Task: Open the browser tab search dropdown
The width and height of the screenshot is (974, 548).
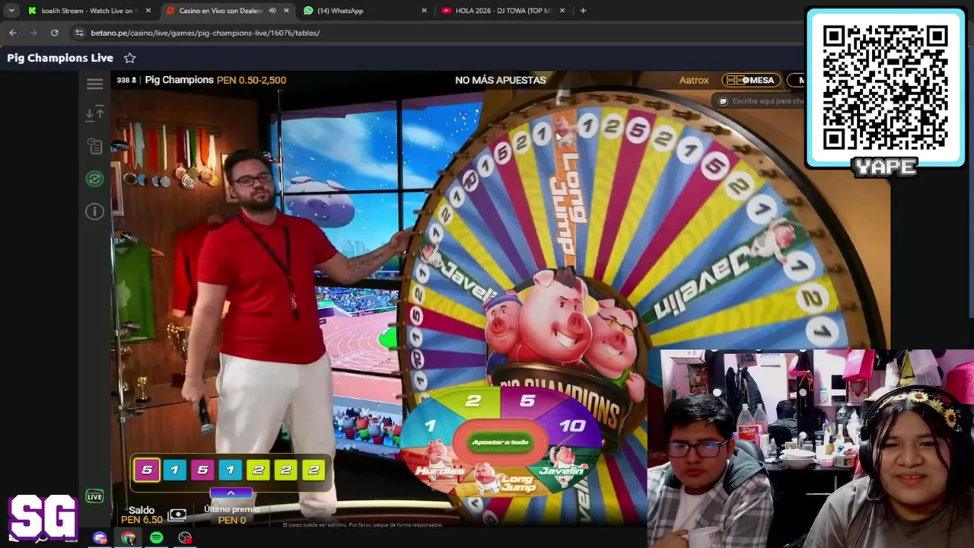Action: pos(11,11)
